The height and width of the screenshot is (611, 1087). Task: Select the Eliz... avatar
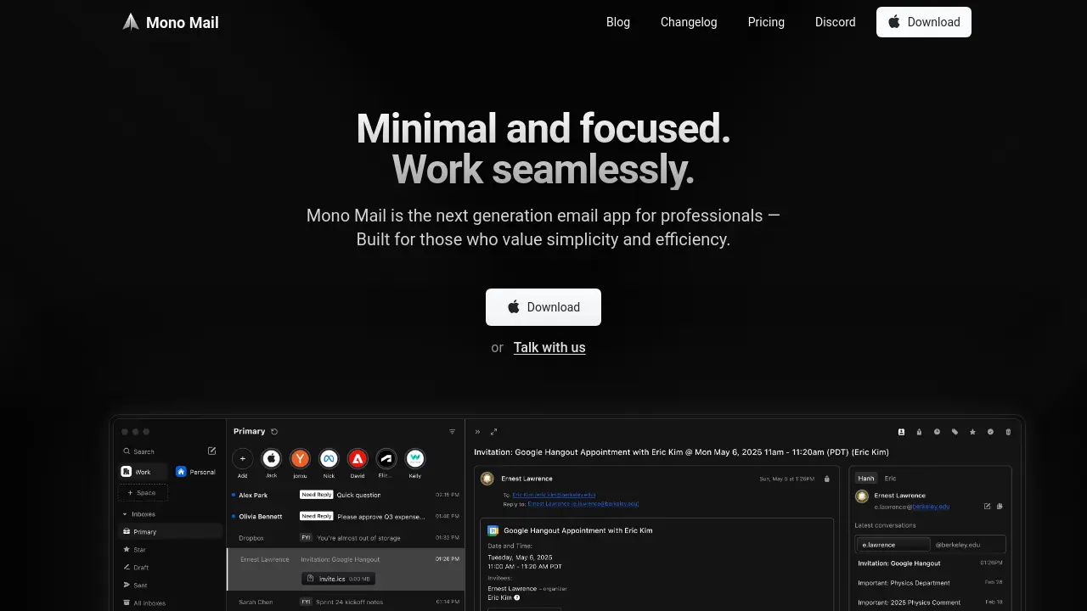386,458
